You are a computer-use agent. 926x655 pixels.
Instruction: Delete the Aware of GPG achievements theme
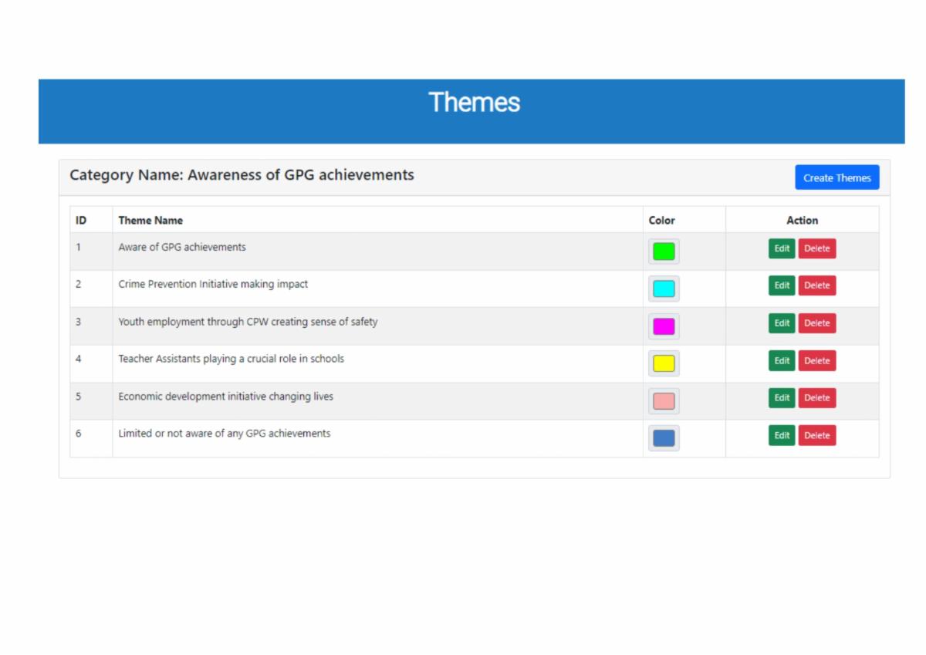click(x=816, y=248)
